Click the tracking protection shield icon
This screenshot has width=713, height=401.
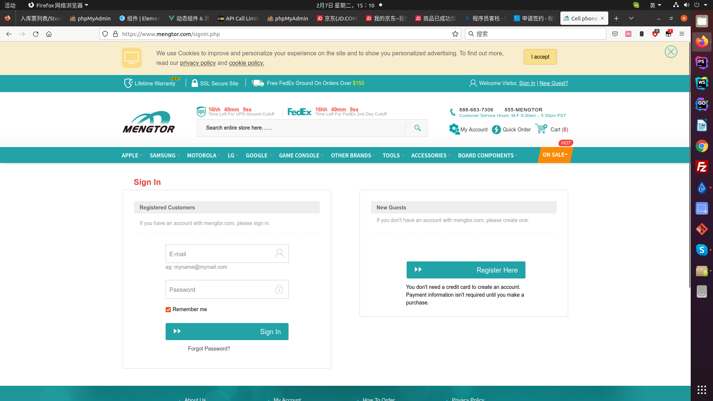tap(105, 34)
